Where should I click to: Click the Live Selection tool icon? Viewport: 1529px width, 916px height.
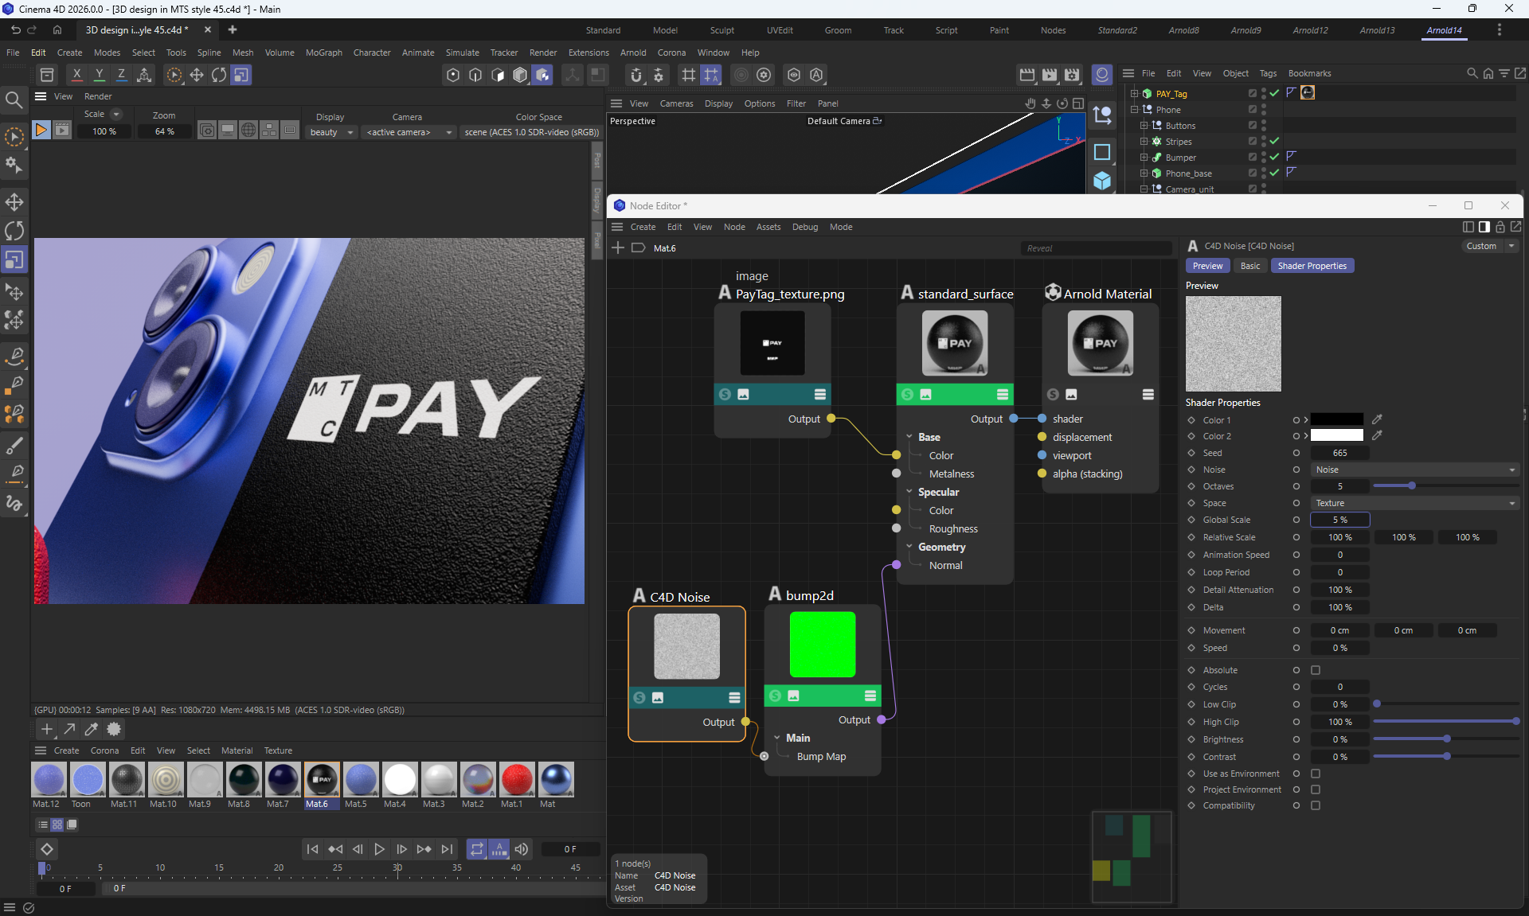click(14, 137)
